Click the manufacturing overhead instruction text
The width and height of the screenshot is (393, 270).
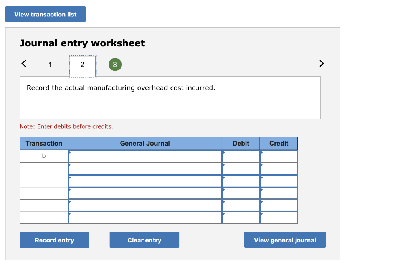121,88
